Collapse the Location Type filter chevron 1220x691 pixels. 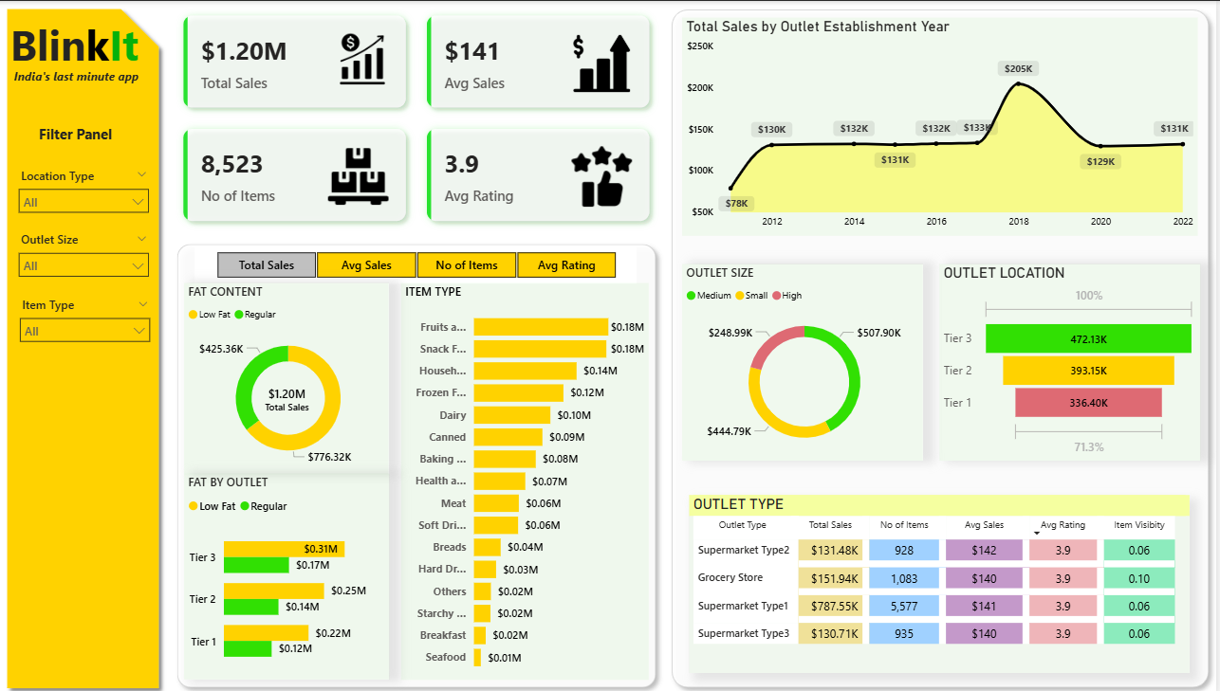click(142, 175)
